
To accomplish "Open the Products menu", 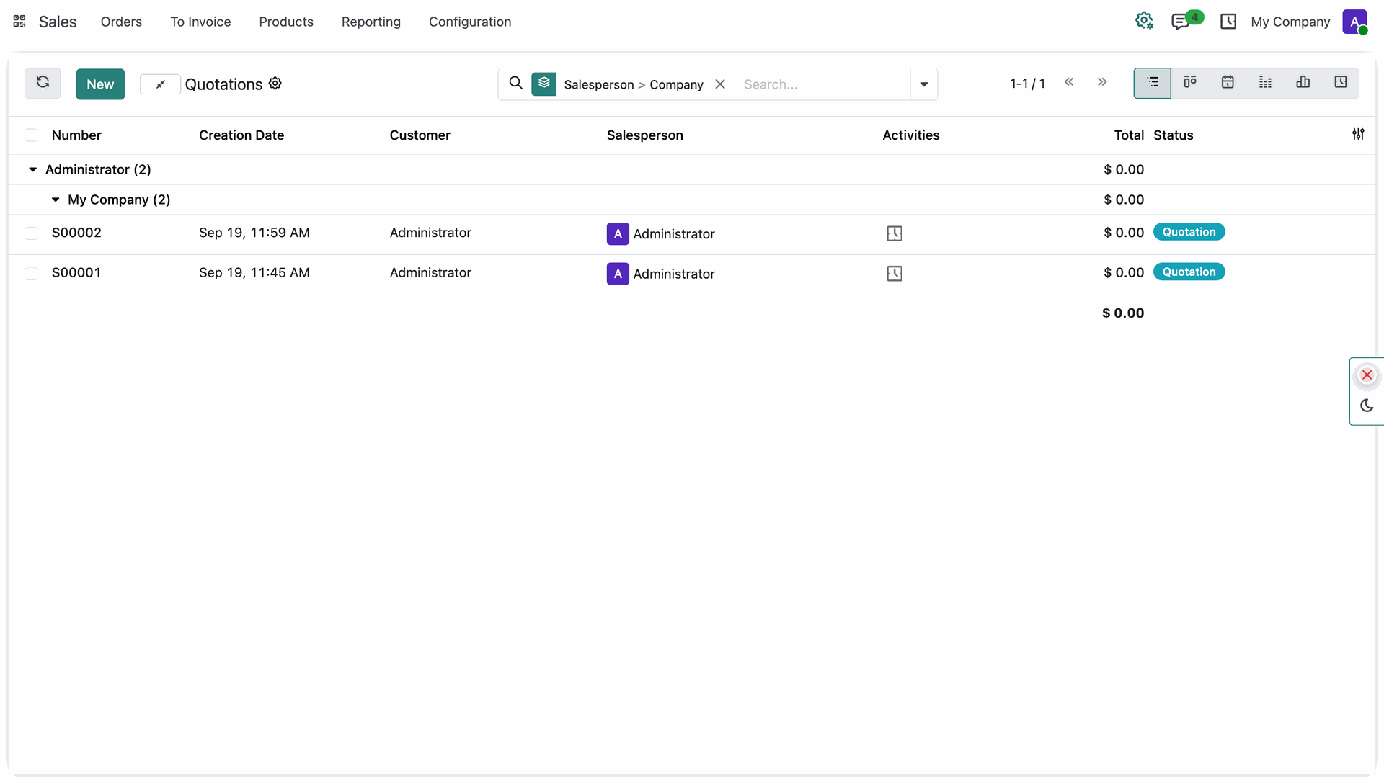I will pos(286,22).
